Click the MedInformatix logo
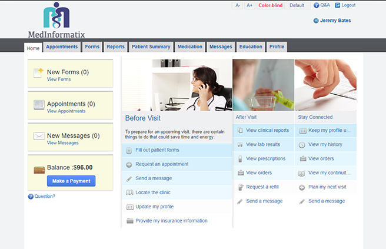 coord(56,21)
